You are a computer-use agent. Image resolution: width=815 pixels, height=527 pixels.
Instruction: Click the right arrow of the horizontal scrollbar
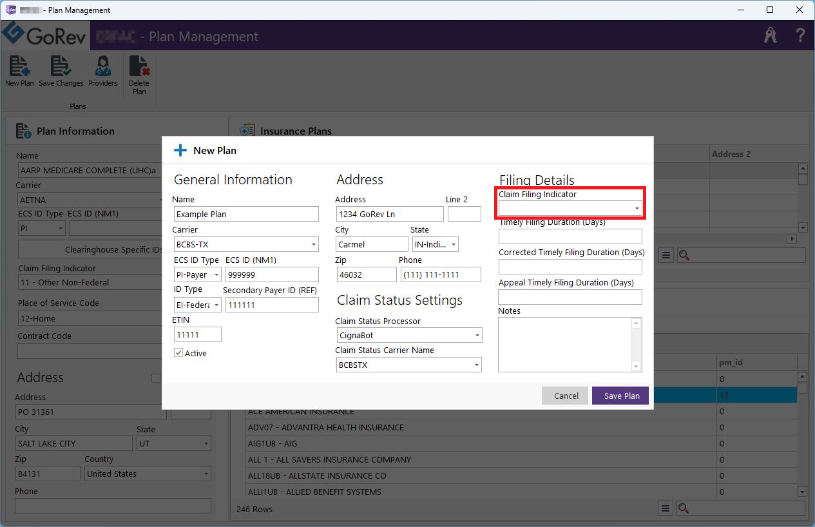pos(792,238)
